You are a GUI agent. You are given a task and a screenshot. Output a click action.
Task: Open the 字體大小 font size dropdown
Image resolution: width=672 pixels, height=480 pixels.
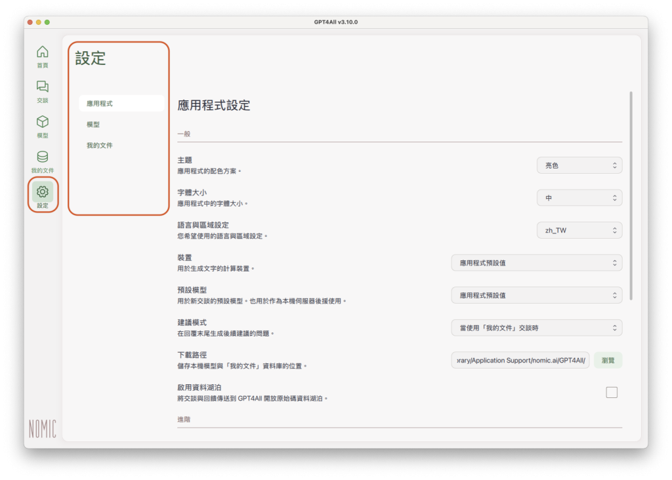pos(579,197)
